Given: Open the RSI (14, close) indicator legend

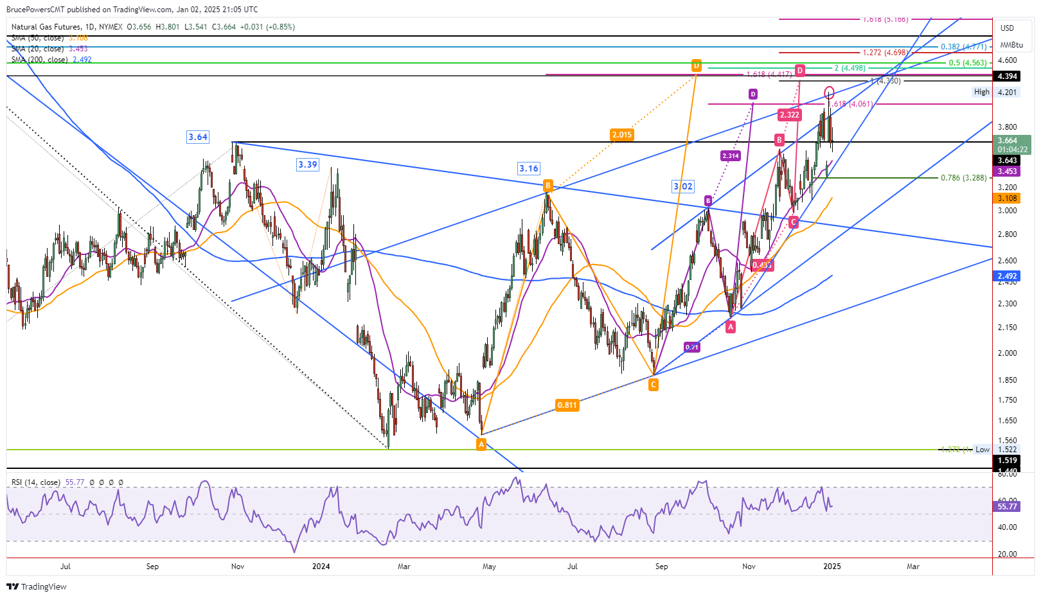Looking at the screenshot, I should 36,482.
